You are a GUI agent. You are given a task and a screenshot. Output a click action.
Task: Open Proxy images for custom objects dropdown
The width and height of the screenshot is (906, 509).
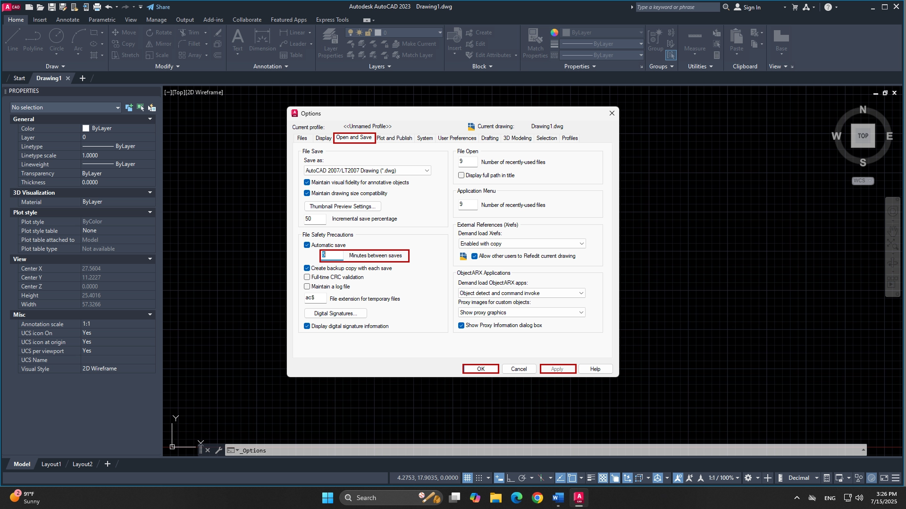tap(522, 312)
